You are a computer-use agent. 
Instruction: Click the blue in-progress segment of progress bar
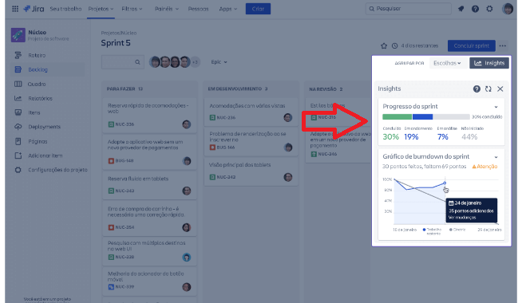422,116
